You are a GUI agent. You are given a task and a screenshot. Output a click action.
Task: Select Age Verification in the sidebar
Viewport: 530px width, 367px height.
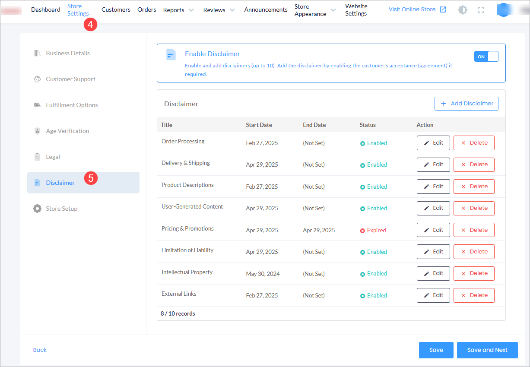click(83, 131)
